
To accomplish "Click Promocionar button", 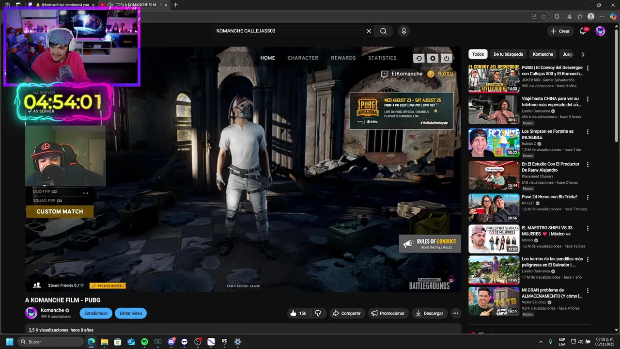I will [388, 313].
